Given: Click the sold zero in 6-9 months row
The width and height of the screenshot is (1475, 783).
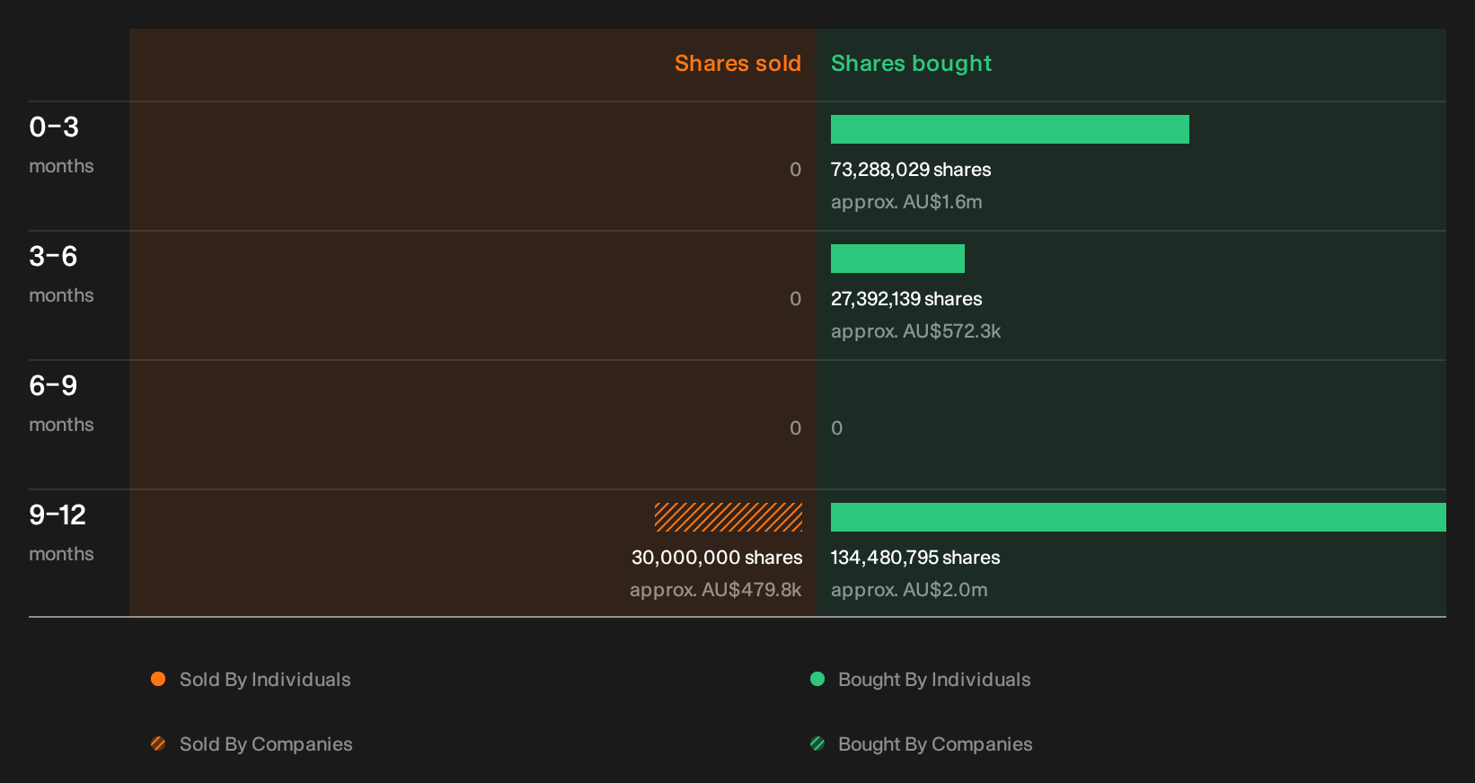Looking at the screenshot, I should coord(795,428).
